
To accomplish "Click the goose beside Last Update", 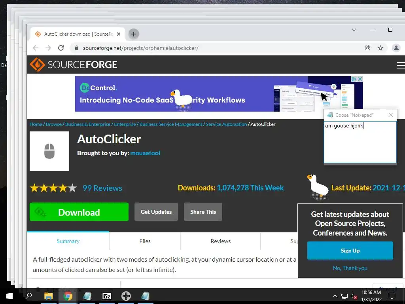I will tap(318, 187).
